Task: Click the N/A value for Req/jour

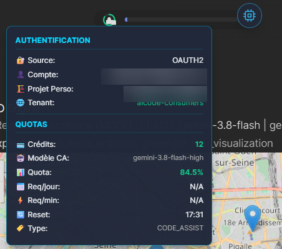Action: (x=197, y=187)
